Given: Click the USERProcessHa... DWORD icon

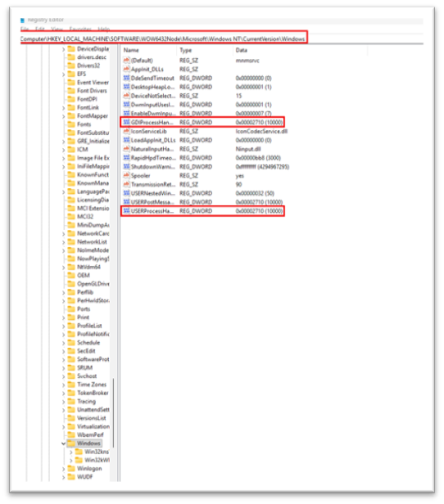Looking at the screenshot, I should coord(126,211).
